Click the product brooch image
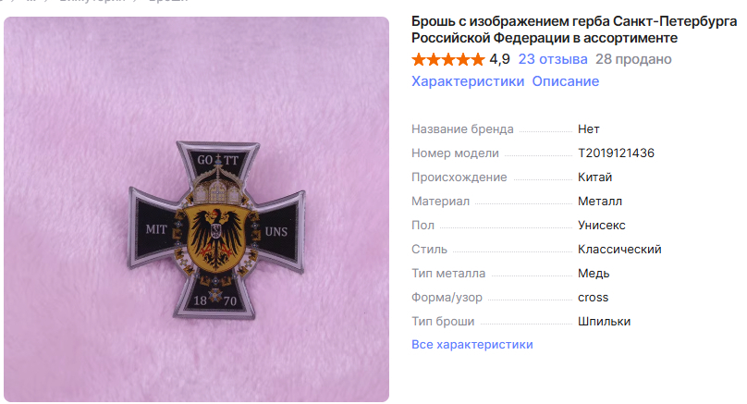The image size is (747, 404). [x=196, y=210]
